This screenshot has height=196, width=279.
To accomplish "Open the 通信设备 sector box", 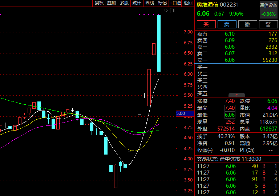I will (x=268, y=9).
